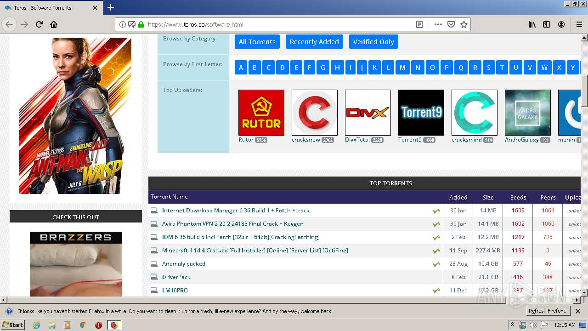Click Firefox taskbar button
The width and height of the screenshot is (588, 331).
point(114,325)
